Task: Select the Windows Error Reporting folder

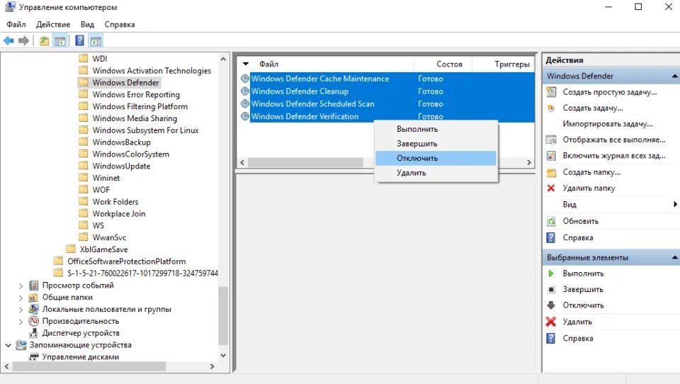Action: [x=136, y=95]
